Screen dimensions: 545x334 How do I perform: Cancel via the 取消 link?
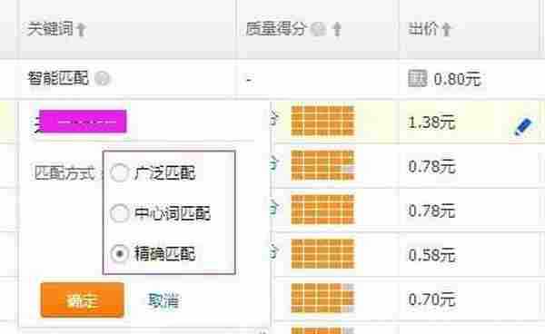point(163,300)
